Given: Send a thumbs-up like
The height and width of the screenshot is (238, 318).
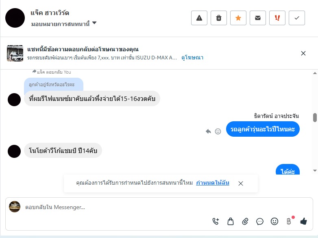Looking at the screenshot, I should click(x=303, y=221).
